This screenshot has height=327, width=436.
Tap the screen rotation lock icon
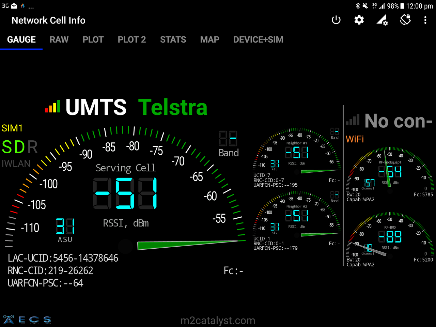click(405, 20)
